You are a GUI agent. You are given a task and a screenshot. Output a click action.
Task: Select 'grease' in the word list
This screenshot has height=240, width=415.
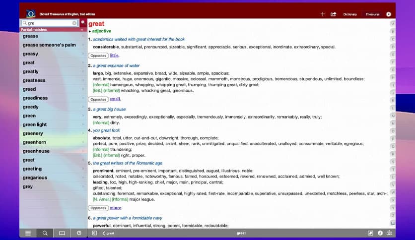(53, 36)
